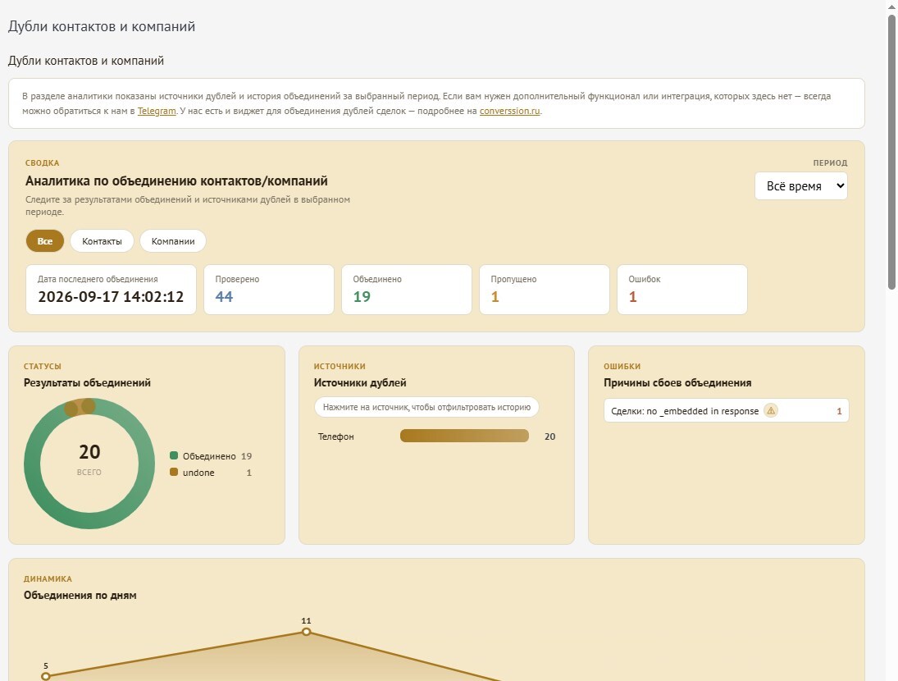
Task: Switch to the Контакты filter tab
Action: point(102,241)
